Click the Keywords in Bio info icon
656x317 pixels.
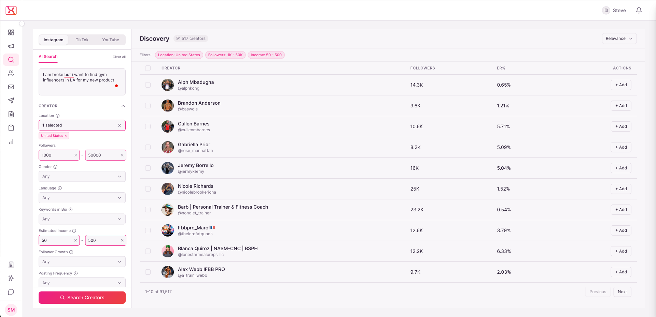click(x=71, y=209)
